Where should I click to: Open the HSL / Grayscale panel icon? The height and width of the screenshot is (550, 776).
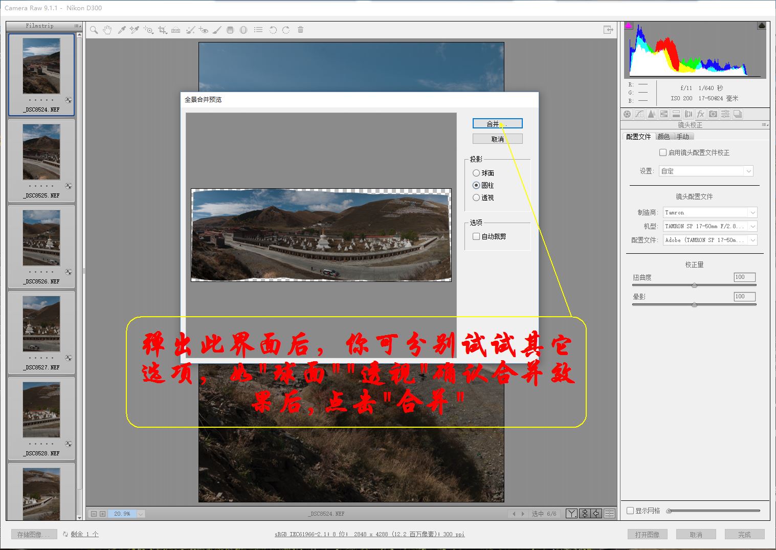(x=664, y=114)
